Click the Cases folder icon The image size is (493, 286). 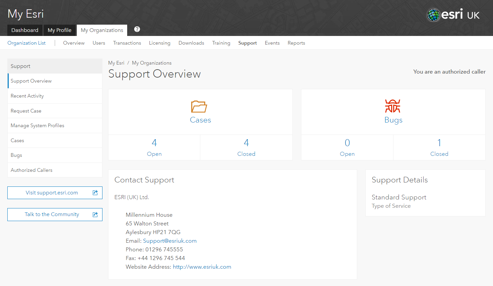[x=199, y=107]
